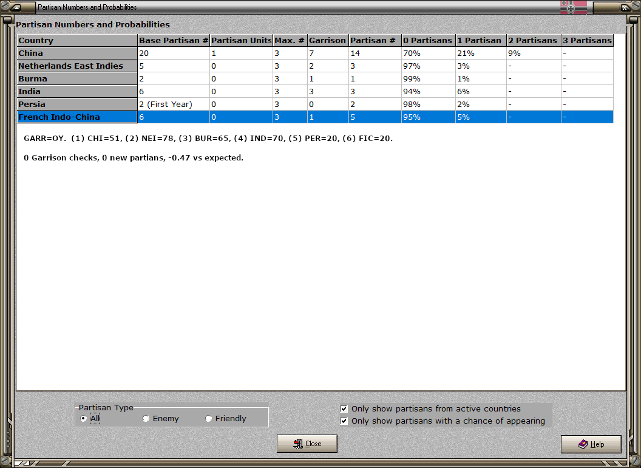Click the German flag icon in title bar
Viewport: 641px width, 468px height.
pos(573,7)
